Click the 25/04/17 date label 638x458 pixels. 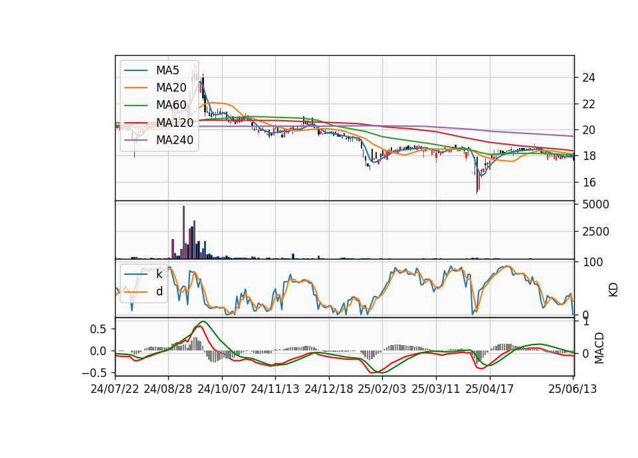(490, 389)
